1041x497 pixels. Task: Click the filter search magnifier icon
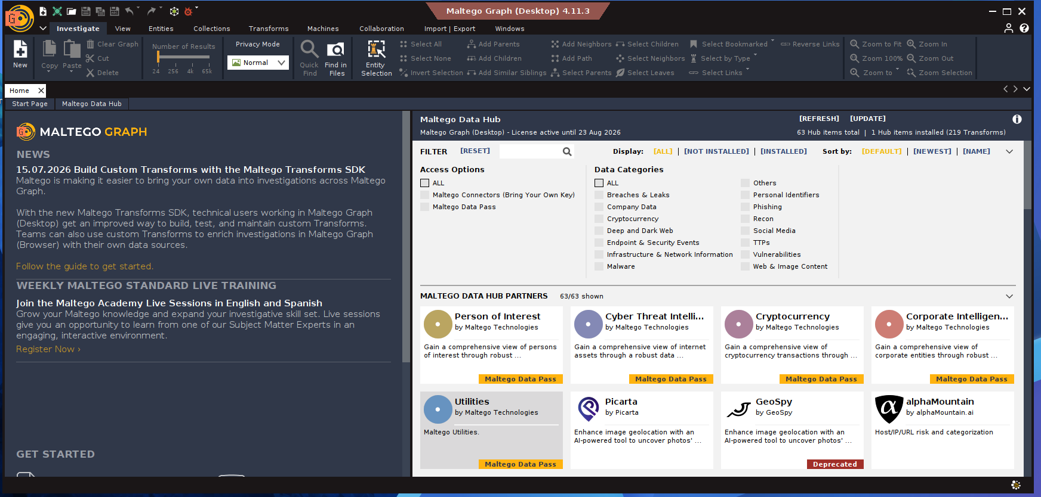(567, 151)
